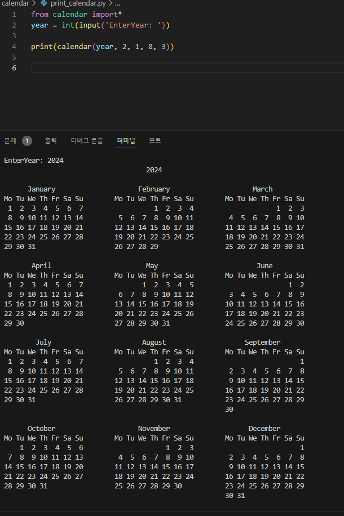Click the 'year' variable on line 2
This screenshot has width=344, height=516.
click(39, 25)
